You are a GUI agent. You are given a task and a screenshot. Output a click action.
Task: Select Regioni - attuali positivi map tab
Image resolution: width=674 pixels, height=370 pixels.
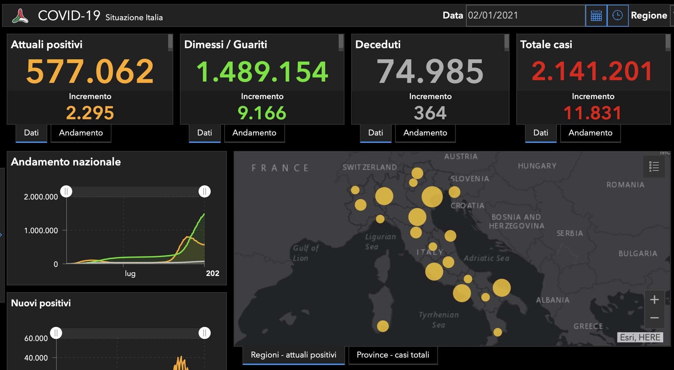[293, 355]
